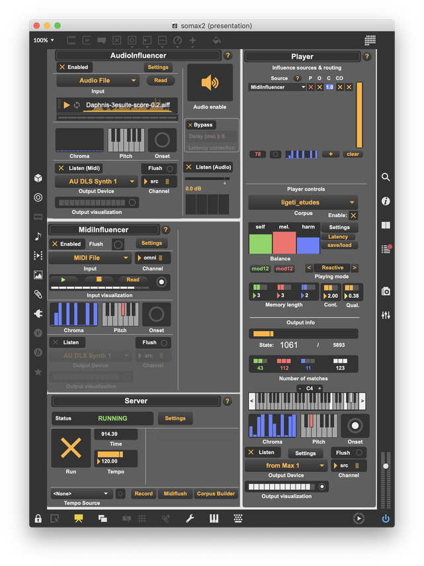This screenshot has width=424, height=566.
Task: Open the Max console list icon
Action: pyautogui.click(x=386, y=249)
